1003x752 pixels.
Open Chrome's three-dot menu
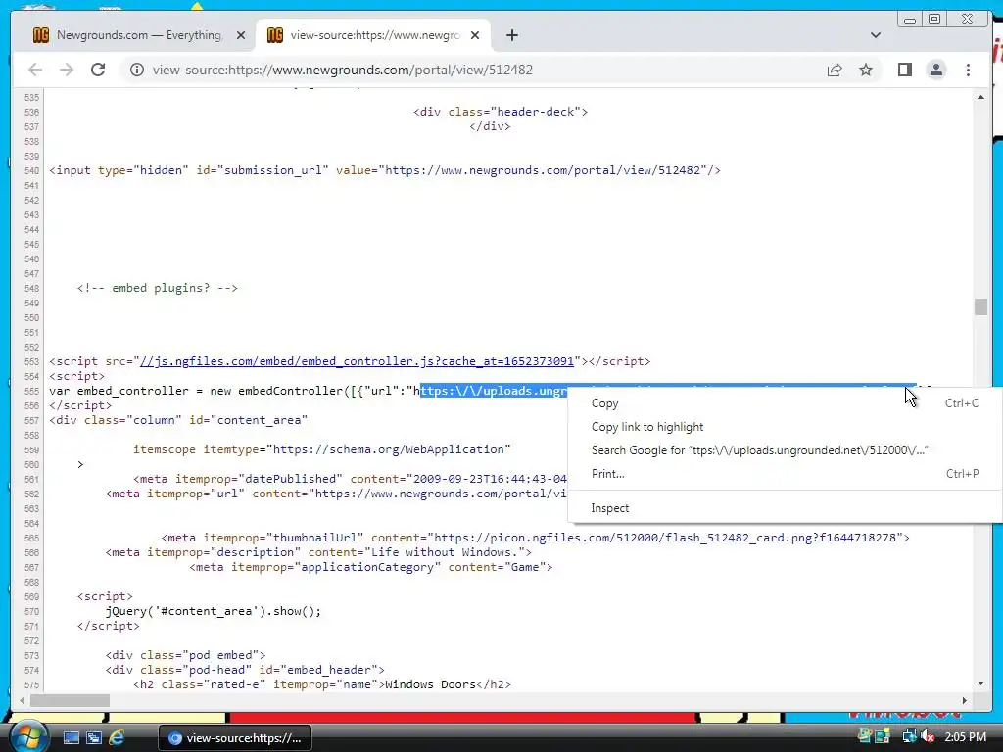coord(968,70)
